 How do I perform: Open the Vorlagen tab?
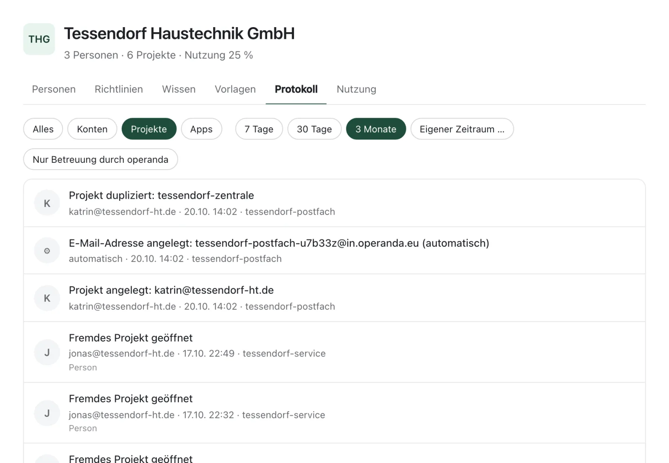point(235,89)
